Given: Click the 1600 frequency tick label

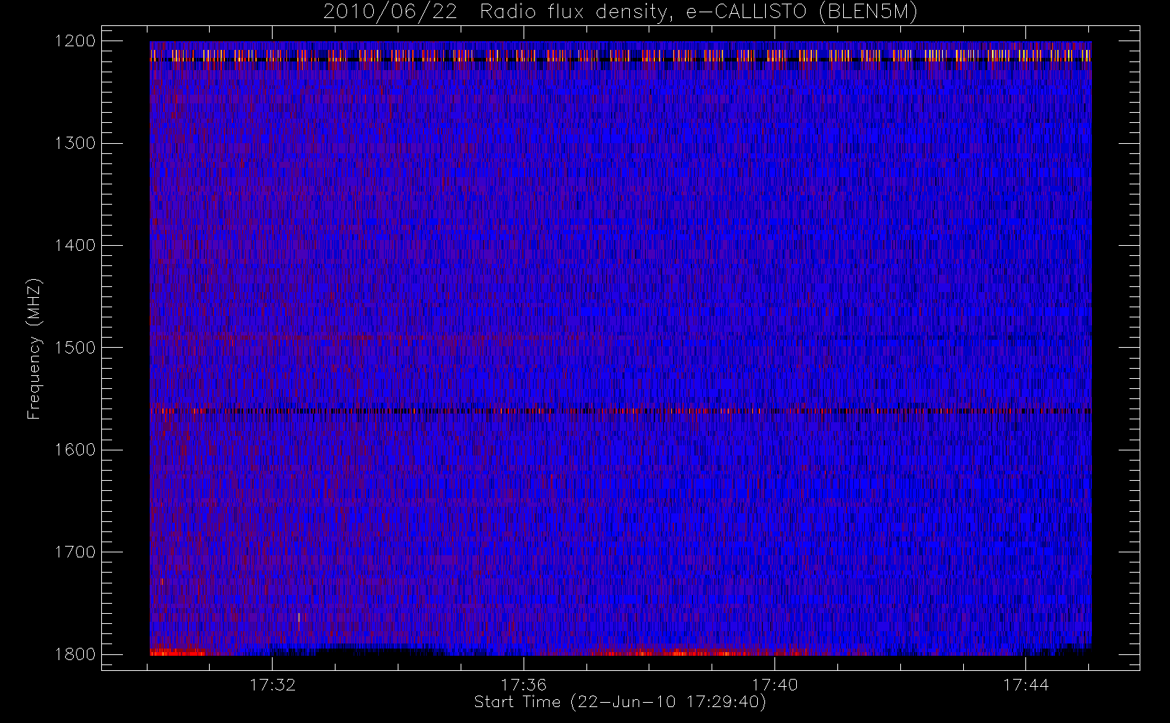Looking at the screenshot, I should (x=75, y=449).
